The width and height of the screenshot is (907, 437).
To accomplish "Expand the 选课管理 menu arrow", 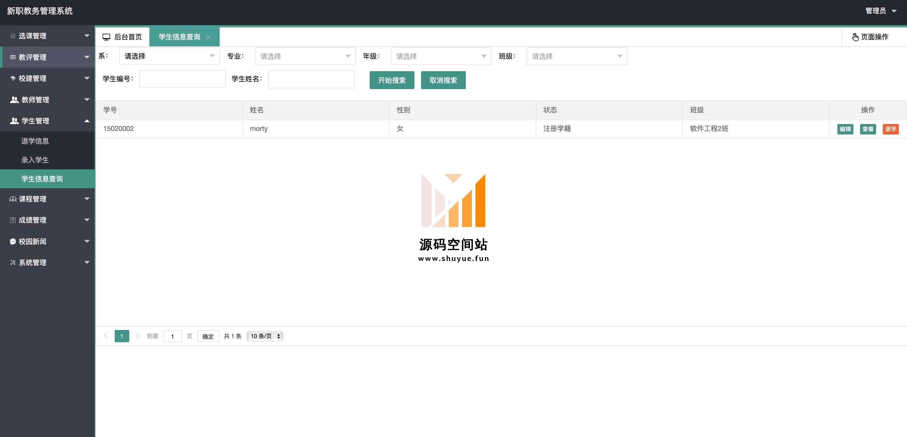I will pyautogui.click(x=87, y=36).
